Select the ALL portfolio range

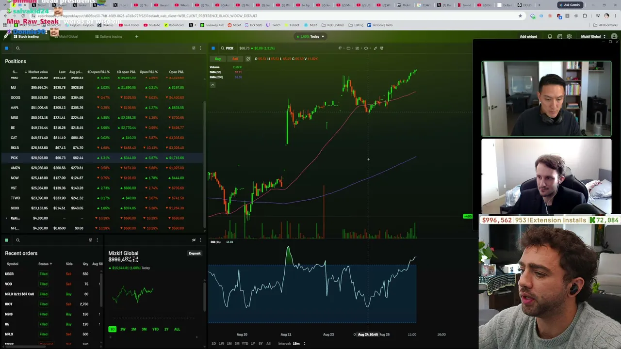pos(177,330)
